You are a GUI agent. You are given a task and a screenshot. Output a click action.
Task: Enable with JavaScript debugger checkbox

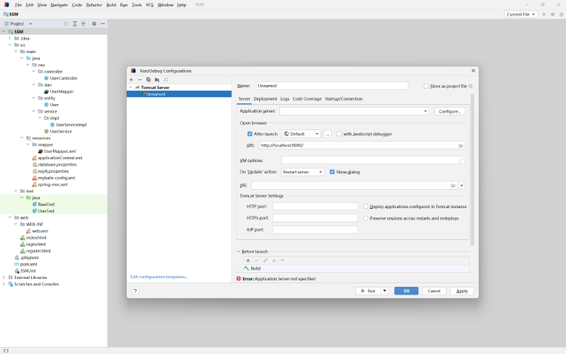(x=339, y=134)
